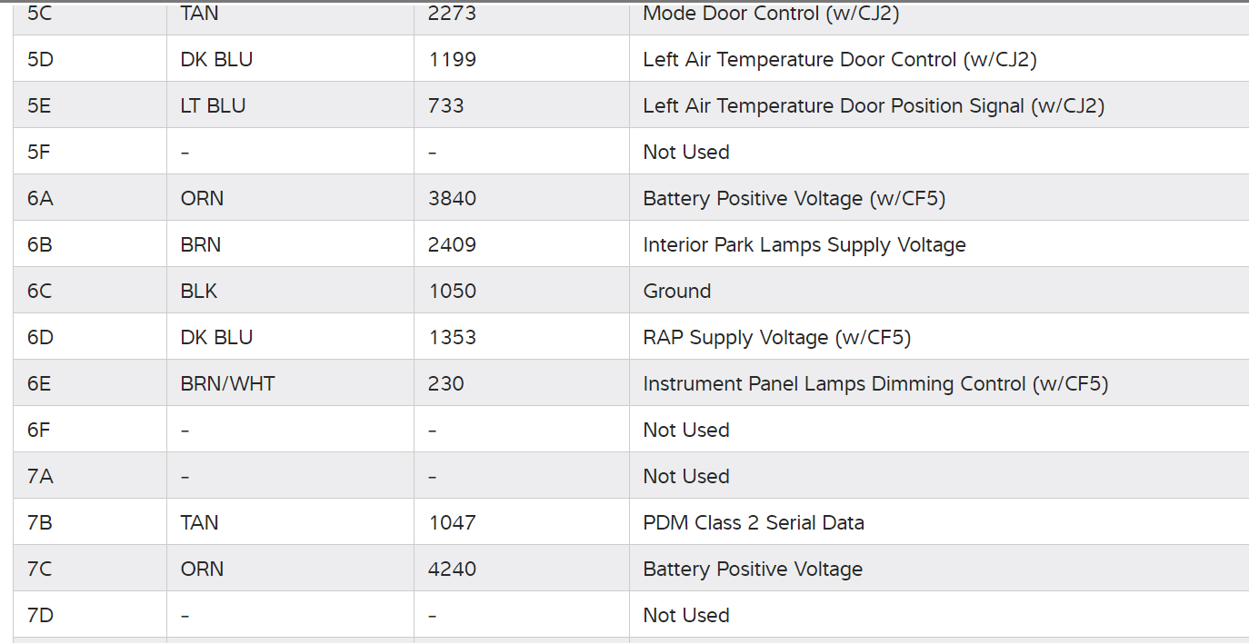Click the Ground function cell
Viewport: 1249px width, 644px height.
point(676,292)
